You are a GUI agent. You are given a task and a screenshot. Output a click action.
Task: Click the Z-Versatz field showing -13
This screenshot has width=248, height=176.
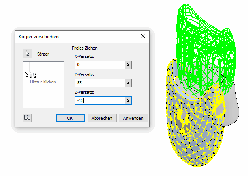99,101
